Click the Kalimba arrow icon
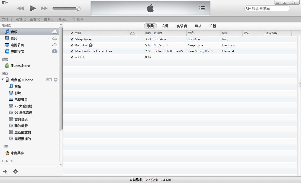301x183 pixels. coord(91,45)
